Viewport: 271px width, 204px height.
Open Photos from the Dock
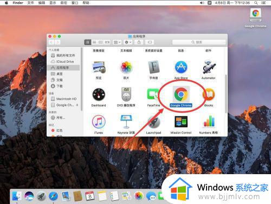coord(139,196)
